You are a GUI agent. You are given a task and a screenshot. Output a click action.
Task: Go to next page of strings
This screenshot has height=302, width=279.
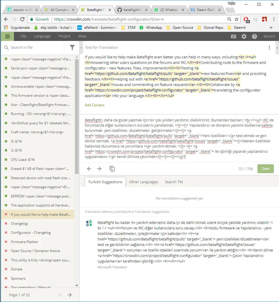coord(69,295)
